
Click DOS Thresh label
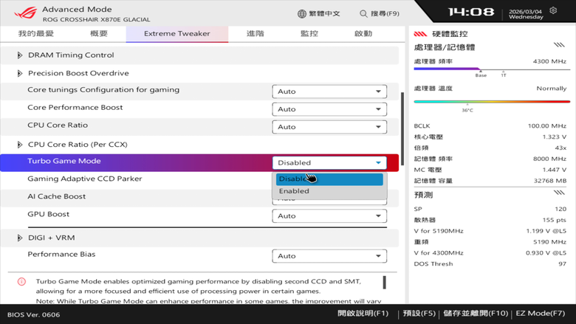[x=433, y=263]
